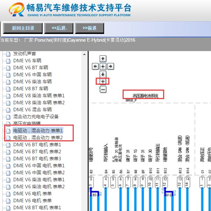Screen dimensions: 211x211
Task: Click B3 connector label on blue wire
Action: click(x=94, y=195)
